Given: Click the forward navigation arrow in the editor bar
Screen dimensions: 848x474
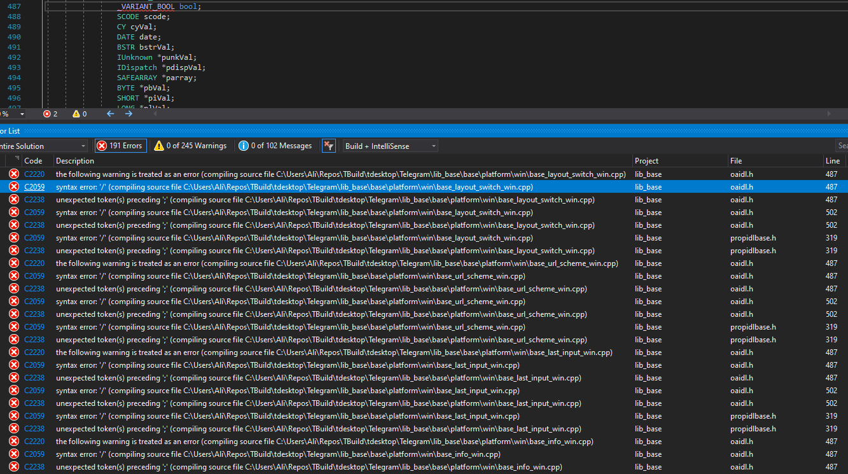Looking at the screenshot, I should click(128, 113).
